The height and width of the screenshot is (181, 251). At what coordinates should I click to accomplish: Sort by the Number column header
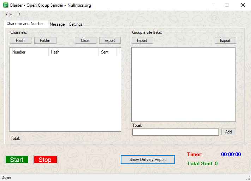pyautogui.click(x=29, y=52)
